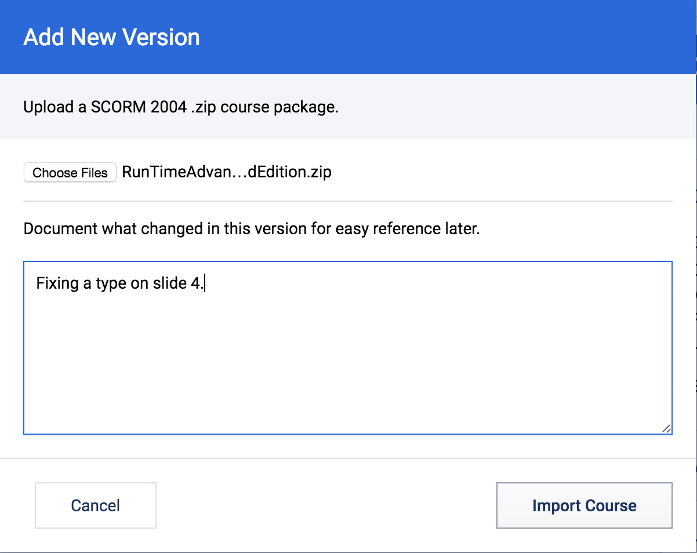
Task: Click the empty space below the change note
Action: [348, 377]
